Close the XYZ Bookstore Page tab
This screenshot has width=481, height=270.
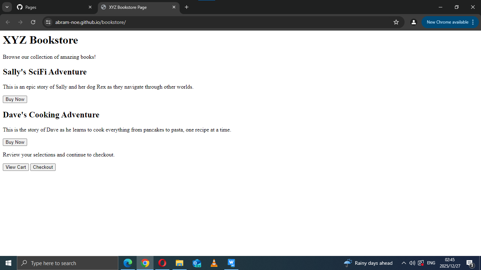[x=174, y=7]
